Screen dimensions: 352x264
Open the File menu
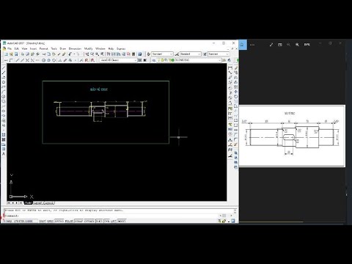10,48
